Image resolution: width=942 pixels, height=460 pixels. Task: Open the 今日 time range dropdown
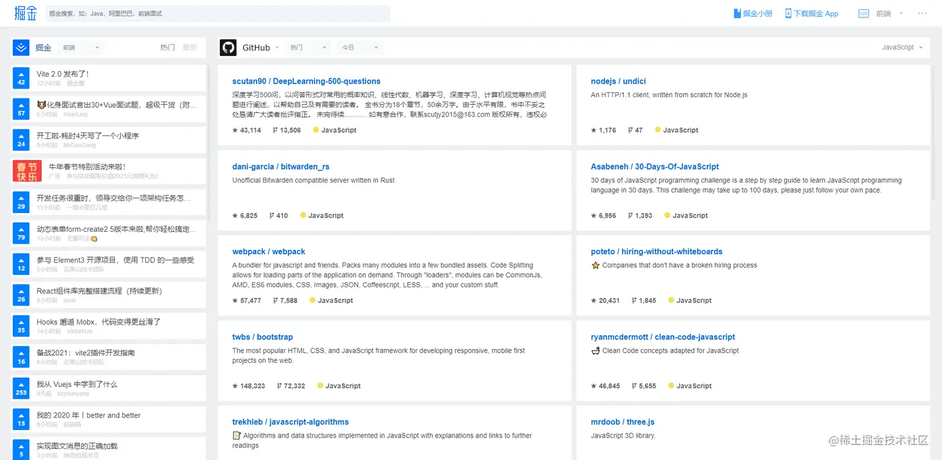pos(359,47)
